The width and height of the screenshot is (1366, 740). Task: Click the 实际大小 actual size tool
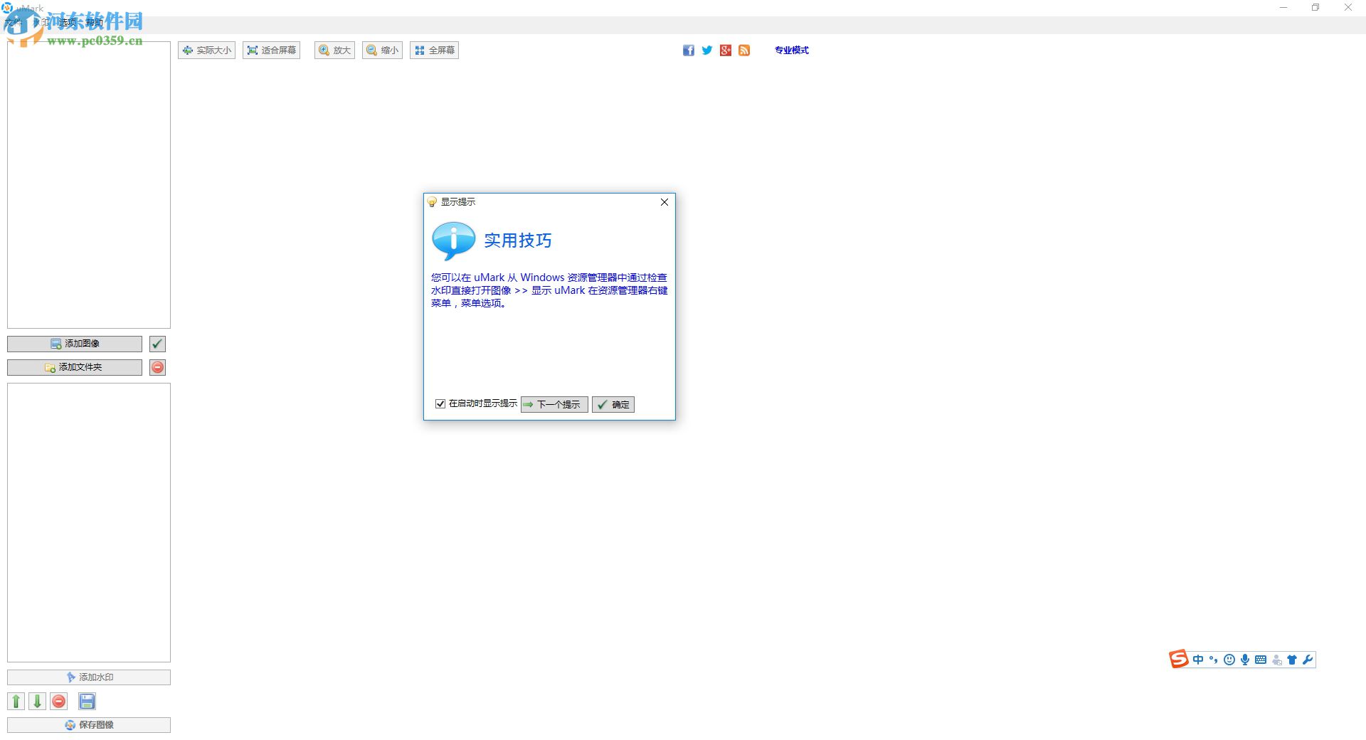tap(206, 50)
